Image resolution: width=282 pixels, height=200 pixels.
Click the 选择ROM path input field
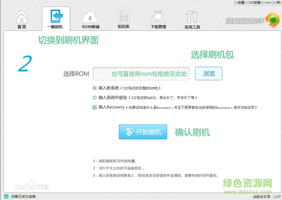141,74
